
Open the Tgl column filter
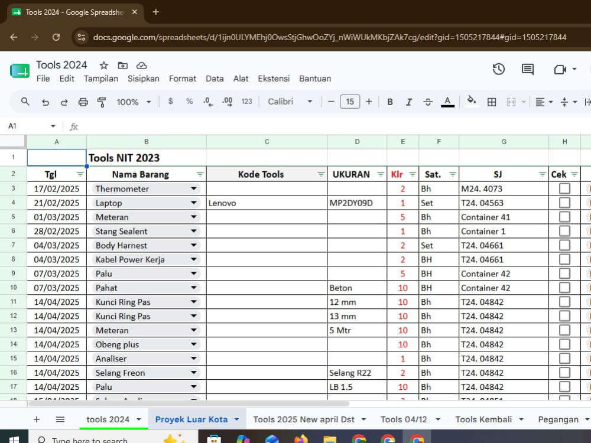pos(80,174)
